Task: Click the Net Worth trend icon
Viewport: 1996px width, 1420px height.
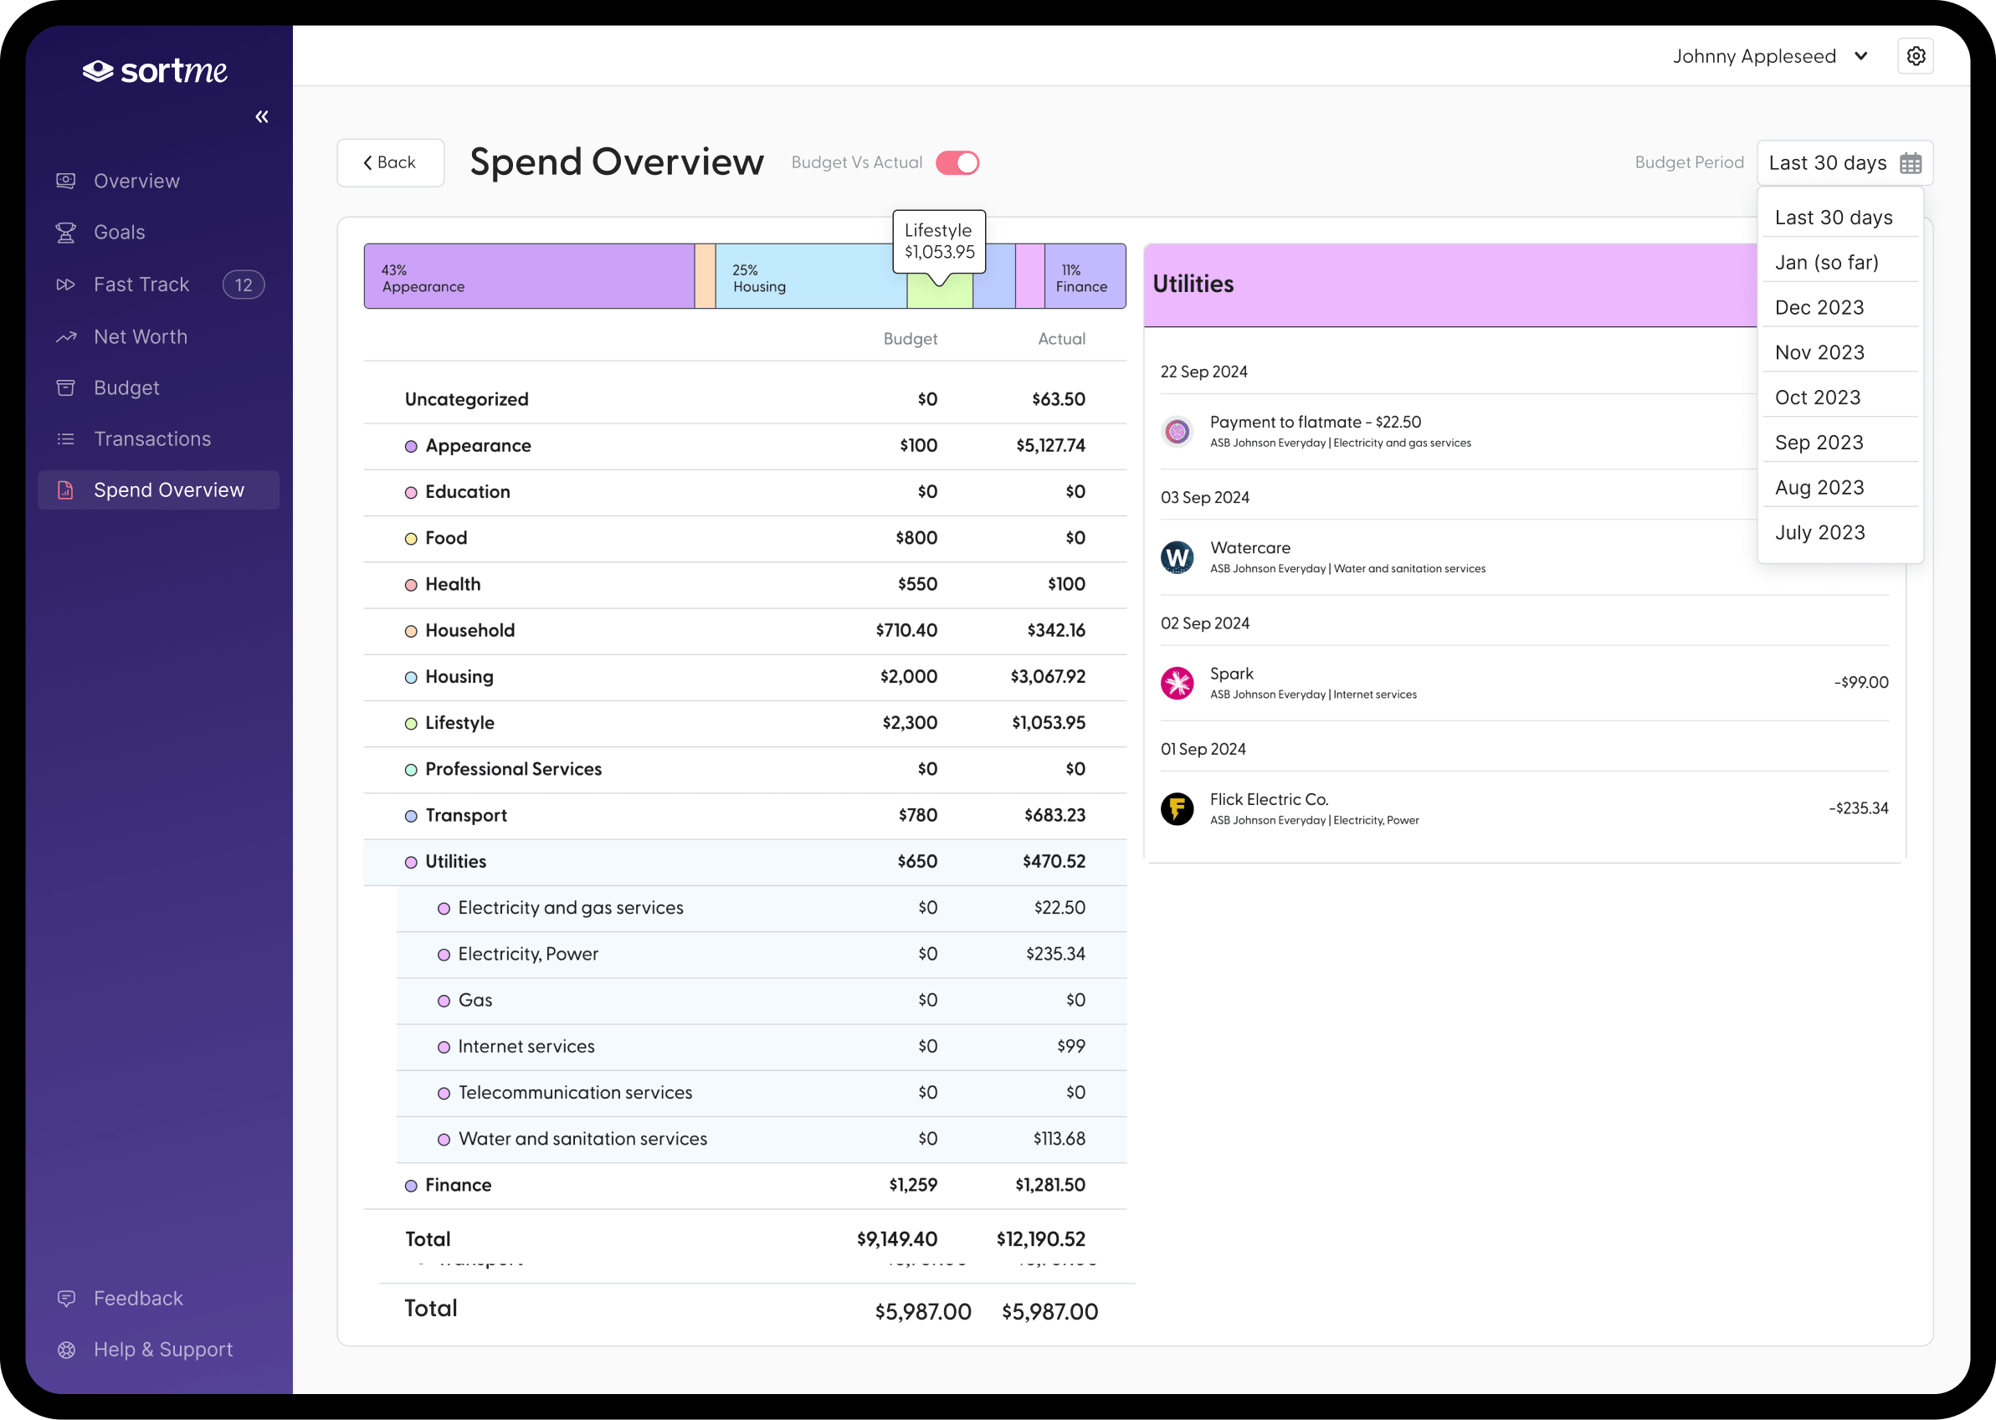Action: [x=66, y=336]
